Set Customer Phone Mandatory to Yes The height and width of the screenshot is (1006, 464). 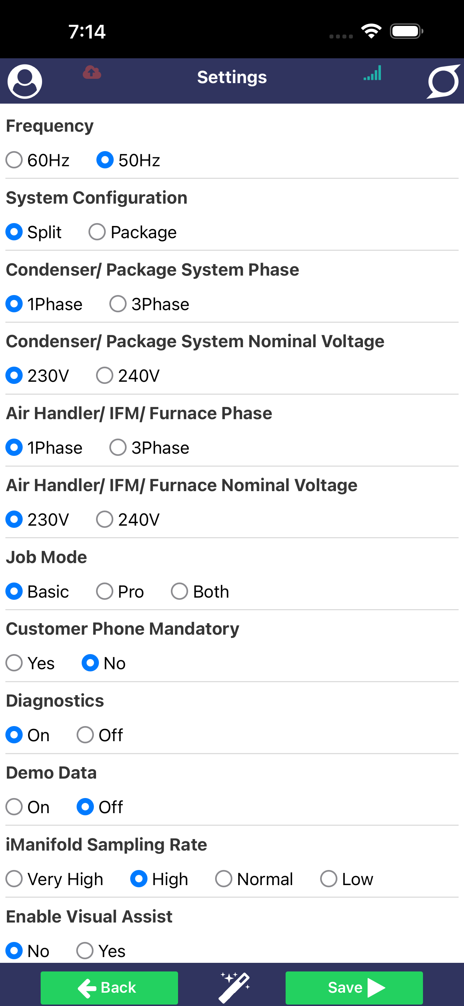30,663
